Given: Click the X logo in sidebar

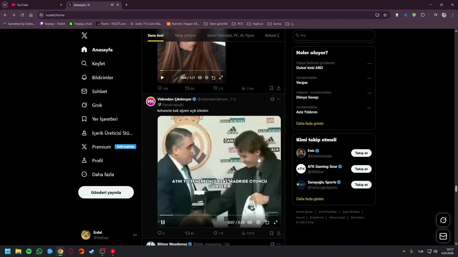Looking at the screenshot, I should click(84, 35).
